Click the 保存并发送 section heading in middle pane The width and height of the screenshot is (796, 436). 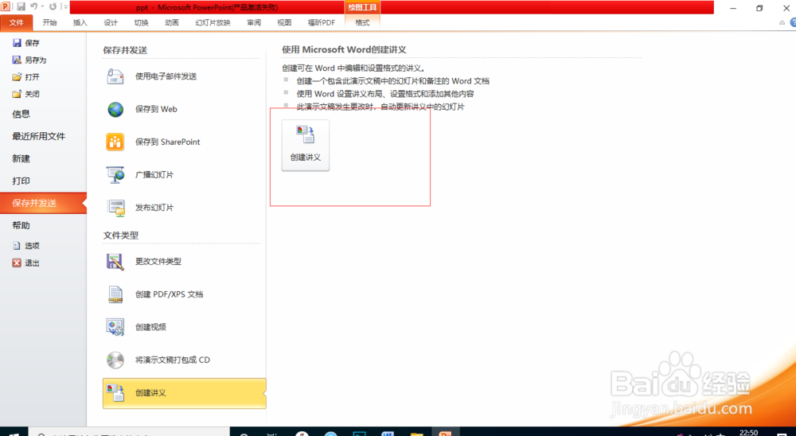pos(126,50)
